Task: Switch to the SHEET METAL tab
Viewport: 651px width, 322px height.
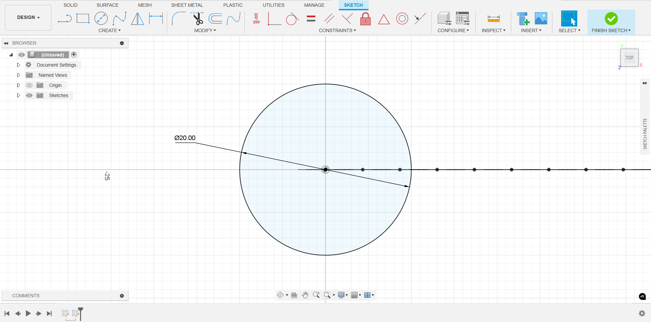Action: pos(187,5)
